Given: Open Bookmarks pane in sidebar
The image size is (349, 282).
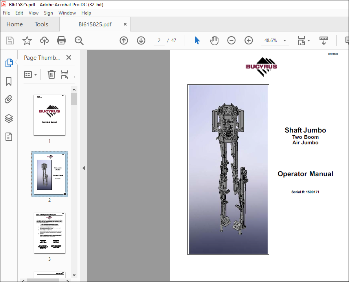Looking at the screenshot, I should (9, 81).
